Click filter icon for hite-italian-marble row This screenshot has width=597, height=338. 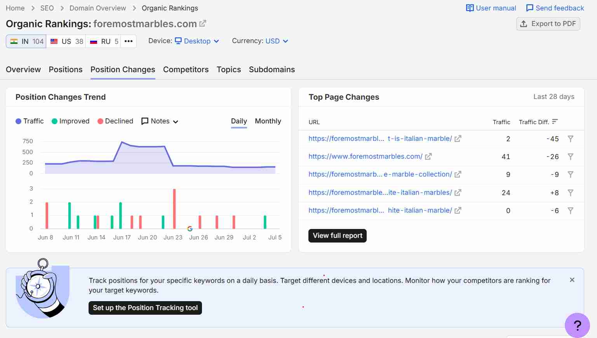(570, 210)
